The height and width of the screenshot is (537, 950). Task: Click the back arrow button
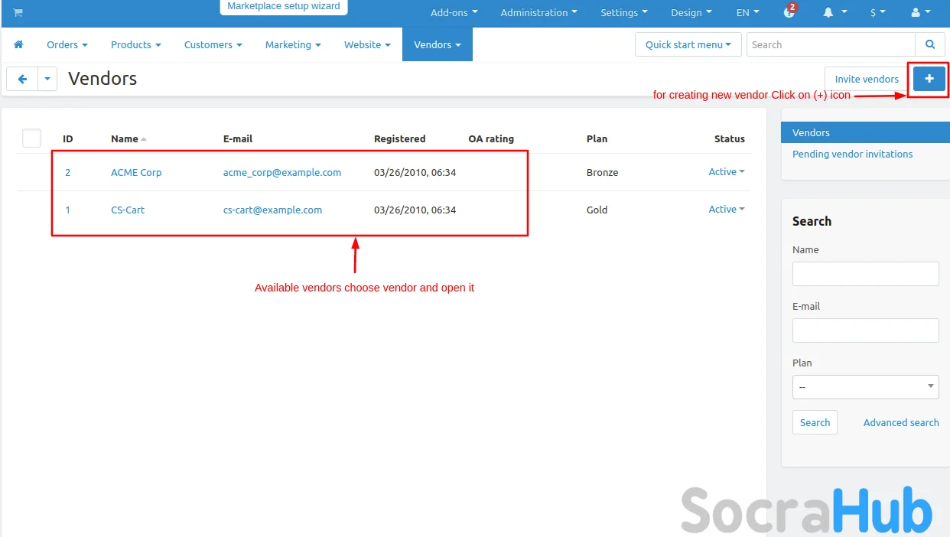[x=22, y=79]
